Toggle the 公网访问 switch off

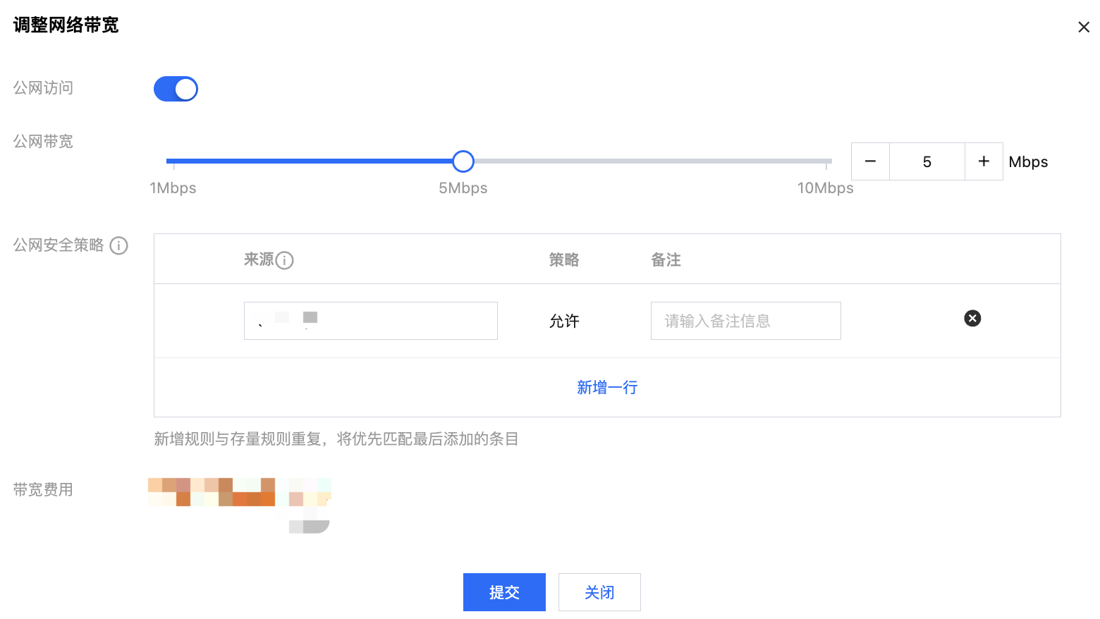pos(176,89)
